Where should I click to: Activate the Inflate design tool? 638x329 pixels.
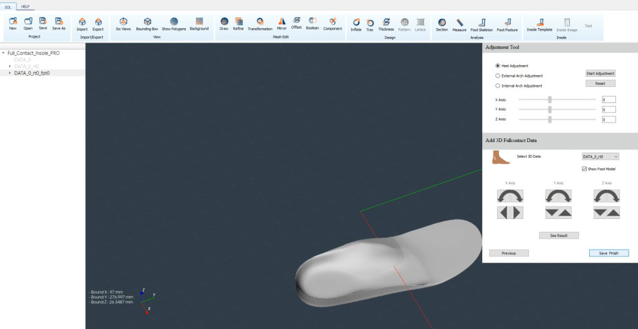pos(356,24)
